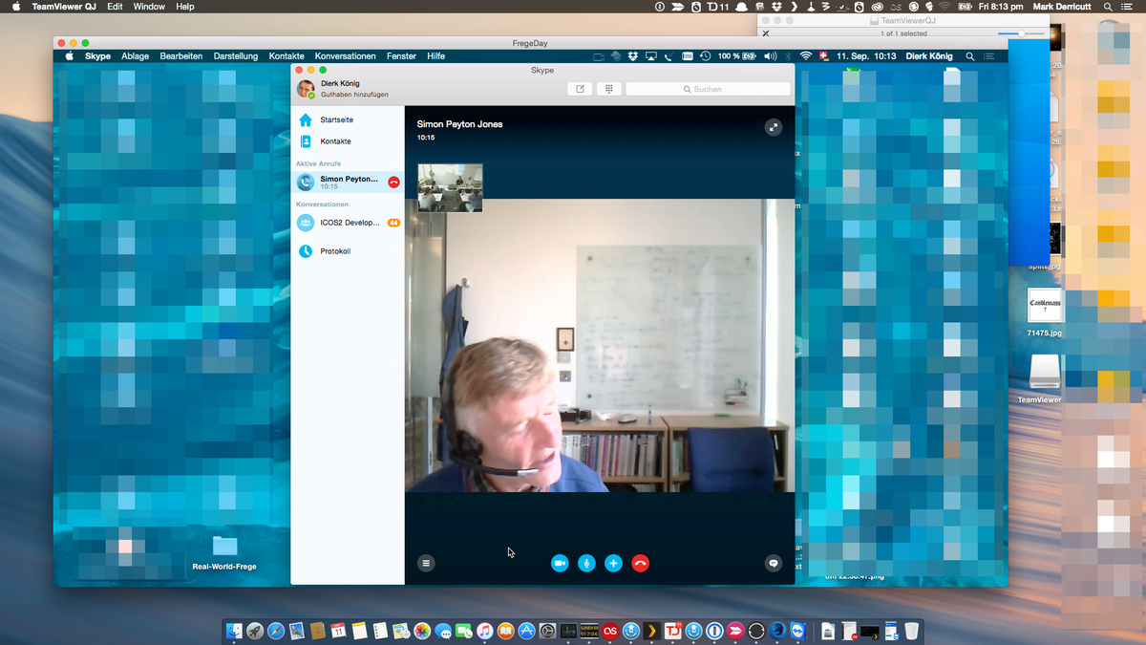The width and height of the screenshot is (1146, 645).
Task: Adjust icon size slider in TeamViewerQJ Finder window
Action: [x=1022, y=33]
